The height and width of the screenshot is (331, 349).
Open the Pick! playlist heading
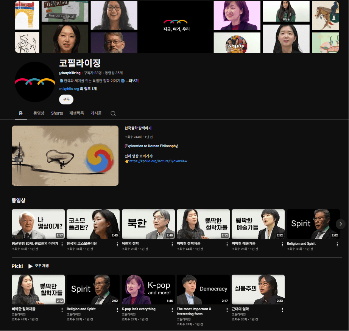coord(17,266)
